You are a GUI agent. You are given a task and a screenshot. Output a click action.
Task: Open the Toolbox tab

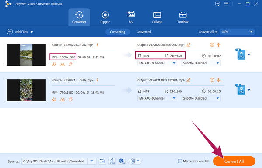tap(183, 17)
